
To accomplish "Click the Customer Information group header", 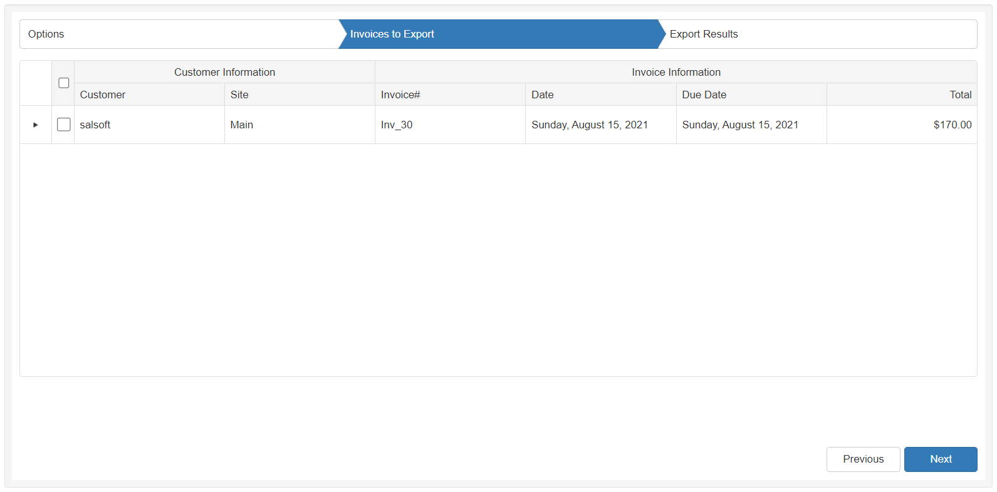I will [x=224, y=73].
